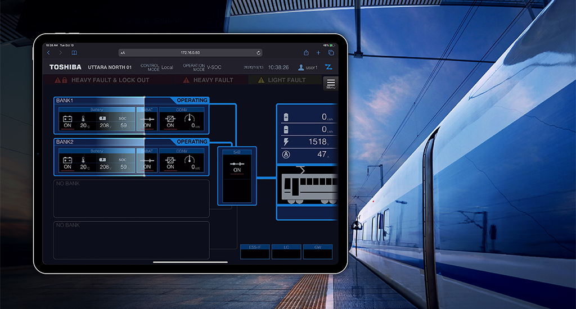Click BANK1 thermometer temperature icon

point(83,119)
